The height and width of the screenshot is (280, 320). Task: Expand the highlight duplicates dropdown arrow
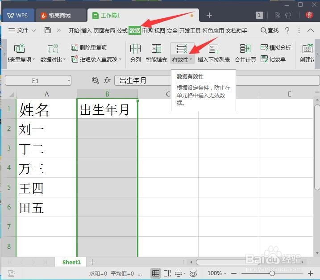click(x=33, y=59)
